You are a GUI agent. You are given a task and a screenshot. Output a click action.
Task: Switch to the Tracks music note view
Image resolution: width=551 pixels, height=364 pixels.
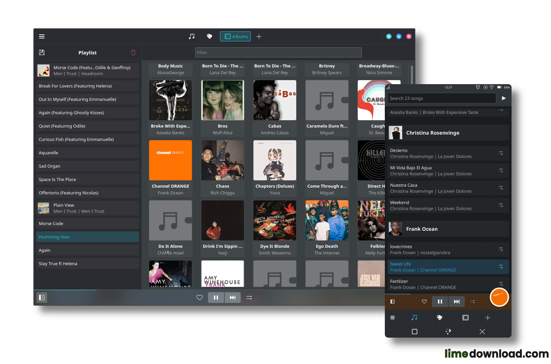click(x=192, y=36)
